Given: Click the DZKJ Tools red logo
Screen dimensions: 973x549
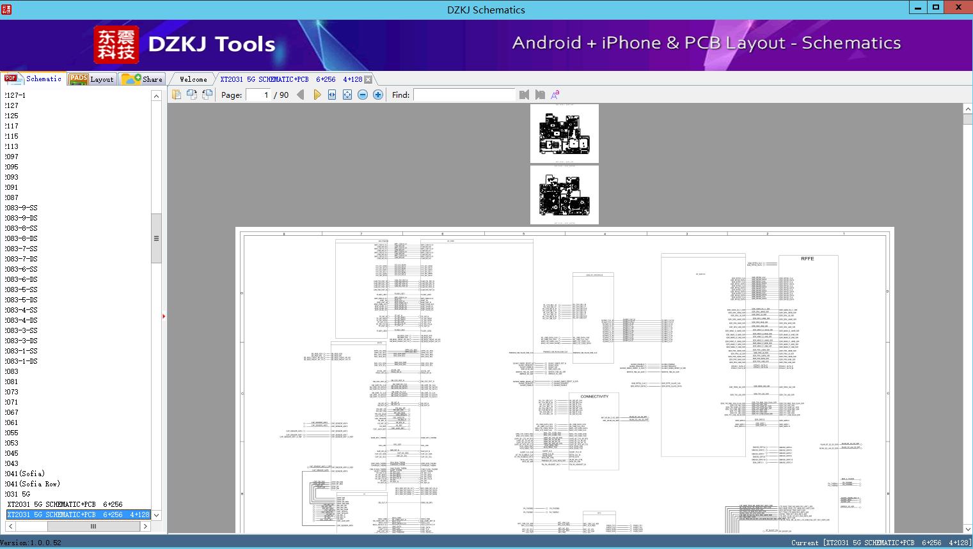Looking at the screenshot, I should (x=116, y=45).
